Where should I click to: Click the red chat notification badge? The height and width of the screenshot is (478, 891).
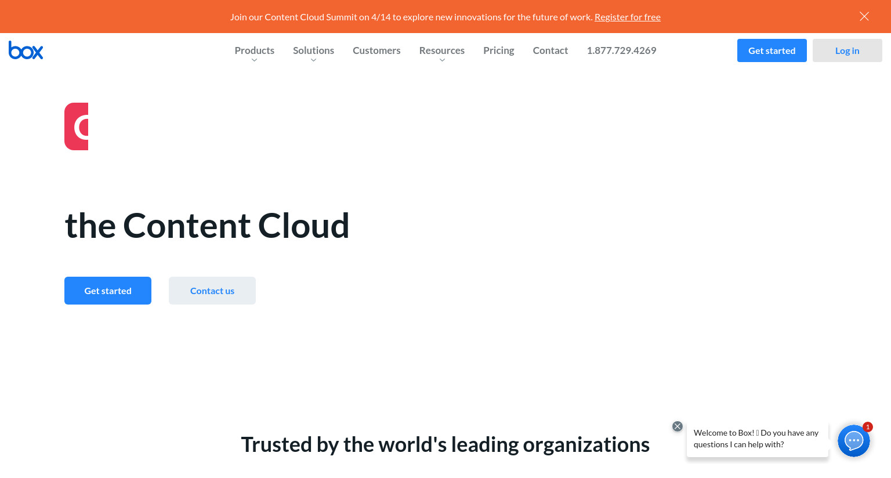pyautogui.click(x=868, y=427)
